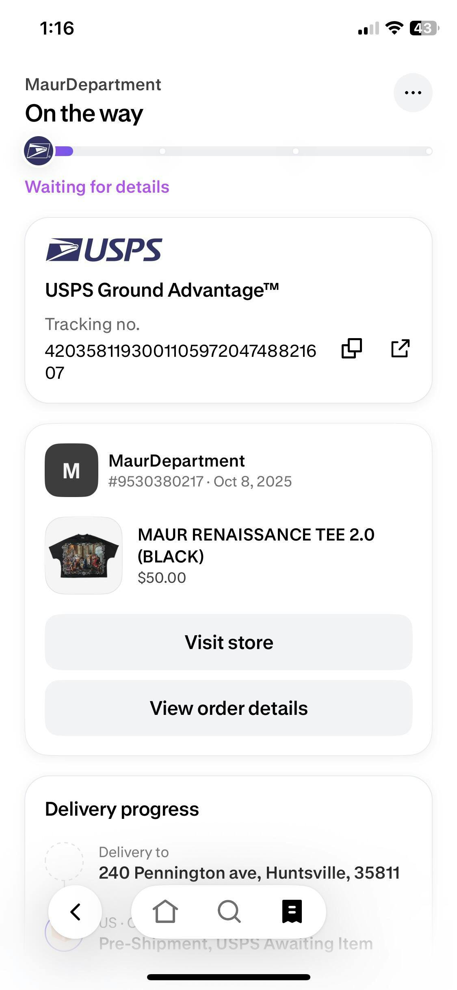457x990 pixels.
Task: Tap the MaurDepartment store name in order card
Action: click(177, 461)
